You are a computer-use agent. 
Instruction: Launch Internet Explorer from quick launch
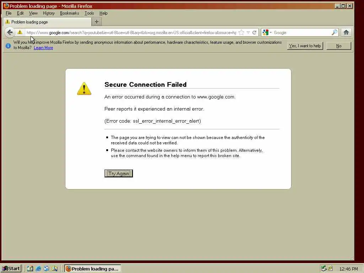click(38, 269)
